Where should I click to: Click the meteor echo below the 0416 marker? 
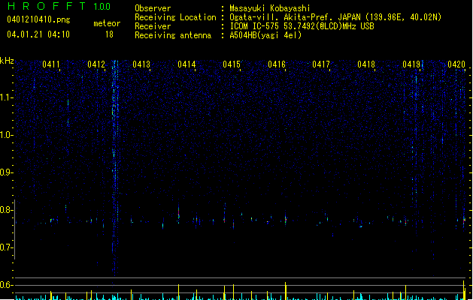285,219
